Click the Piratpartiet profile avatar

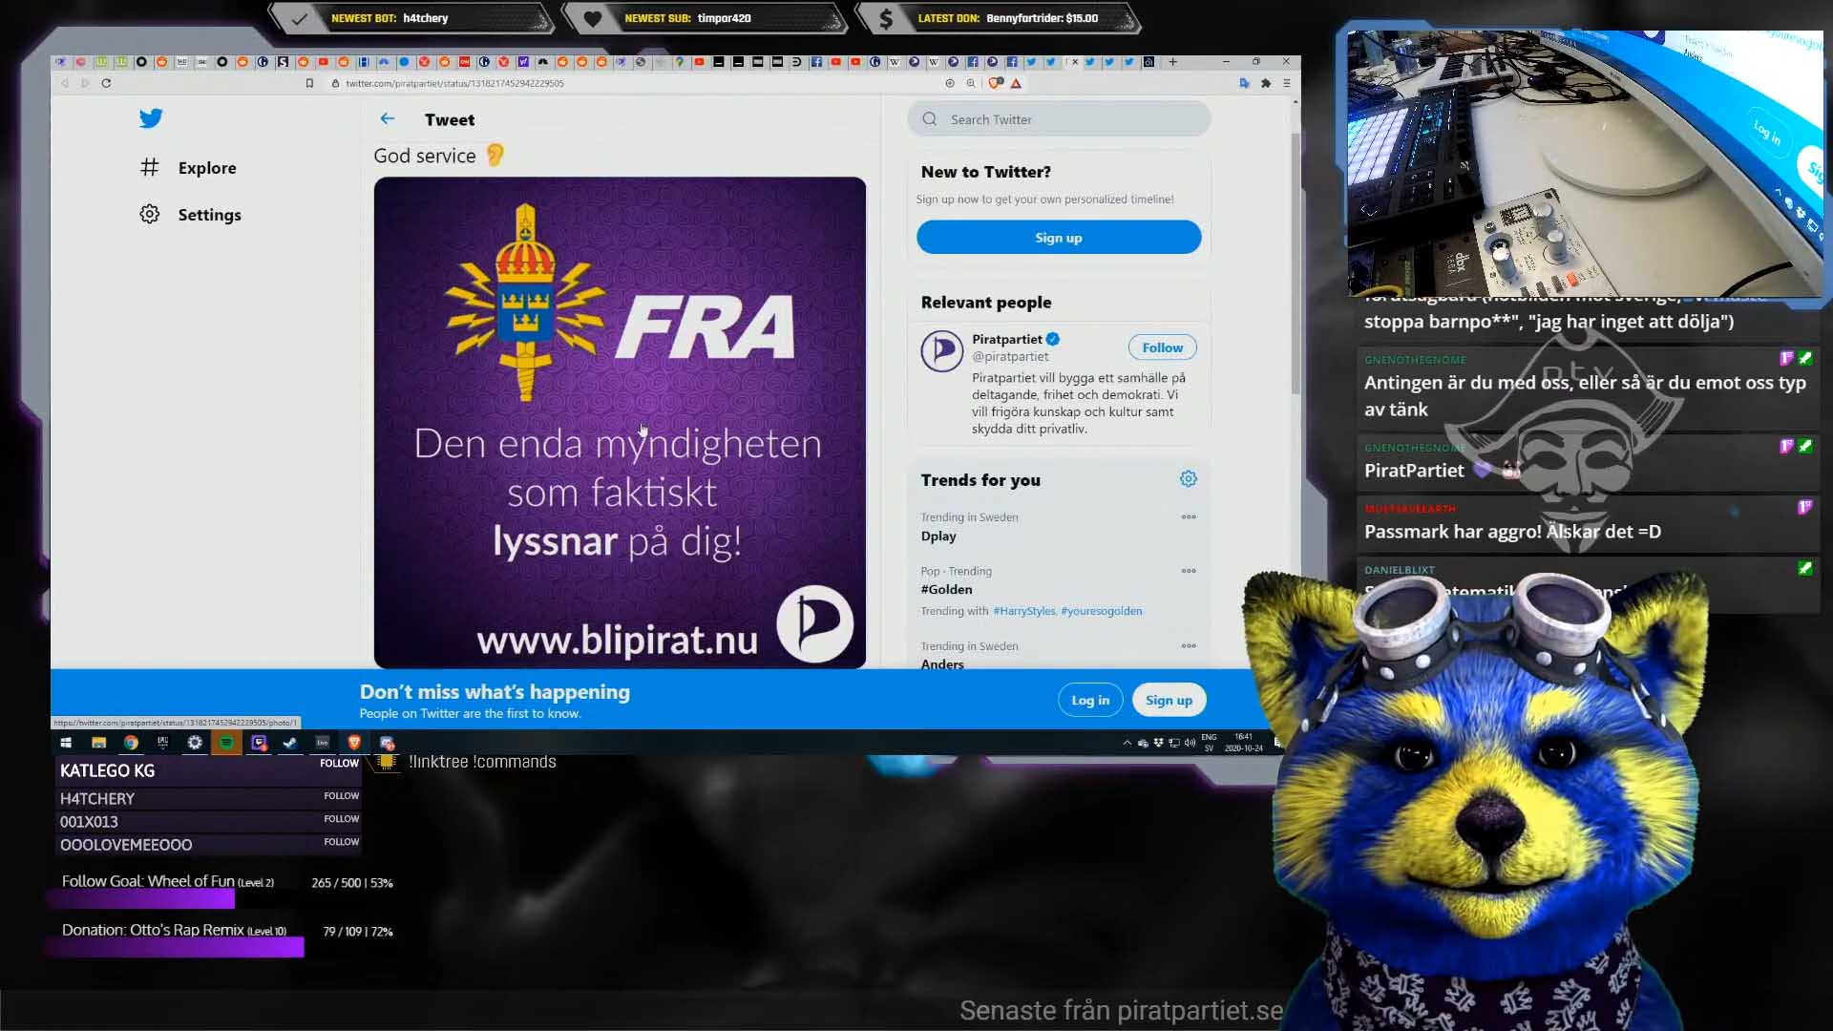(942, 351)
